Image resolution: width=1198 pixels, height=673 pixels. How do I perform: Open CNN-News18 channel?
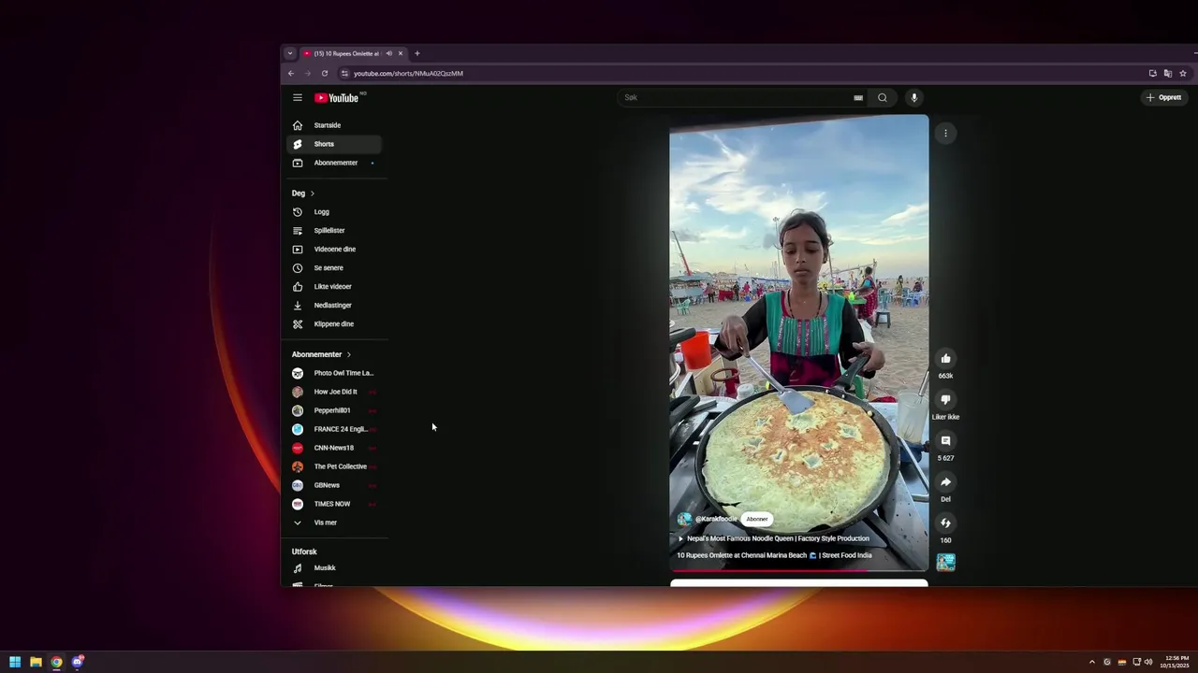pos(334,448)
